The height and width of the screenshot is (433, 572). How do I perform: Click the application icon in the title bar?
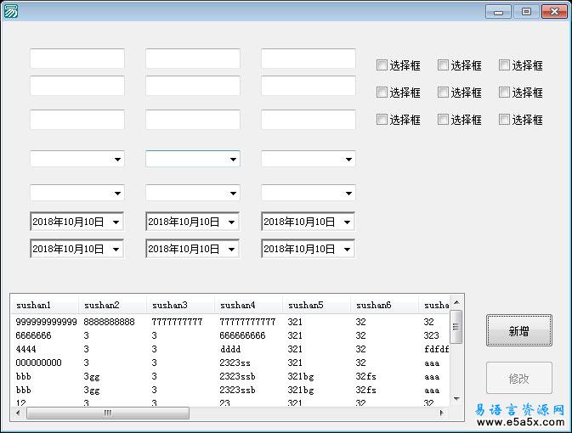pos(11,11)
